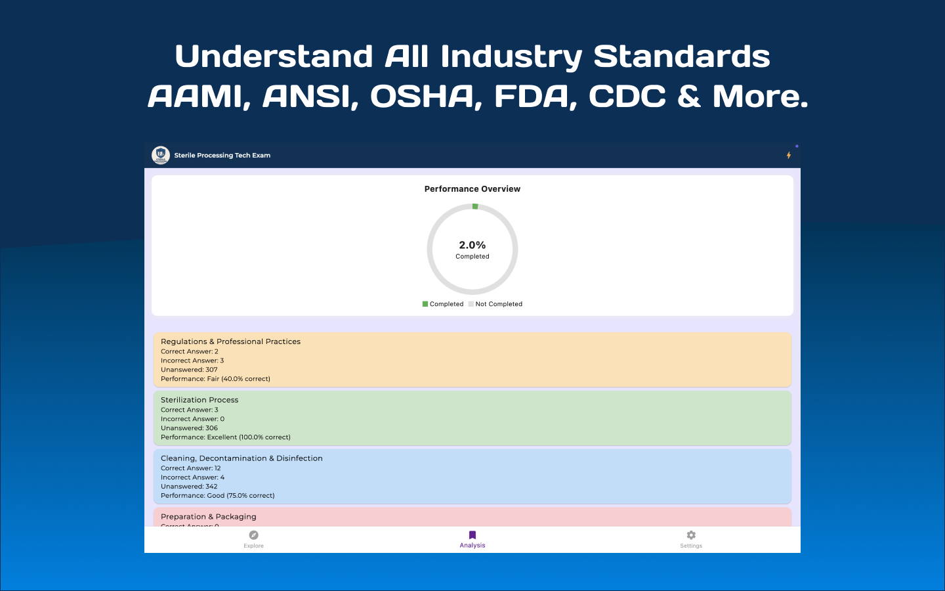Click 'Correct Answer: 12' line
Image resolution: width=945 pixels, height=591 pixels.
(191, 468)
